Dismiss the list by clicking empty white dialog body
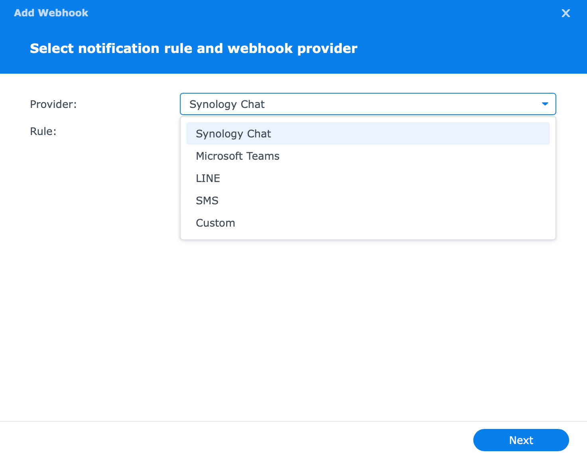 (x=279, y=327)
